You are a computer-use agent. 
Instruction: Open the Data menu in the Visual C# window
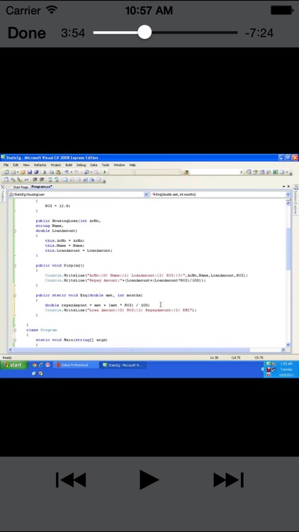[x=94, y=165]
